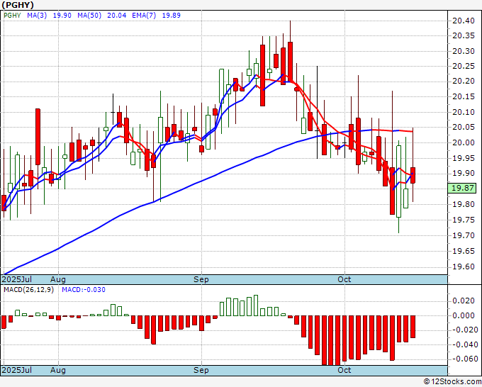Viewport: 482px width, 387px height.
Task: Click the 19.95 price axis label
Action: 464,158
